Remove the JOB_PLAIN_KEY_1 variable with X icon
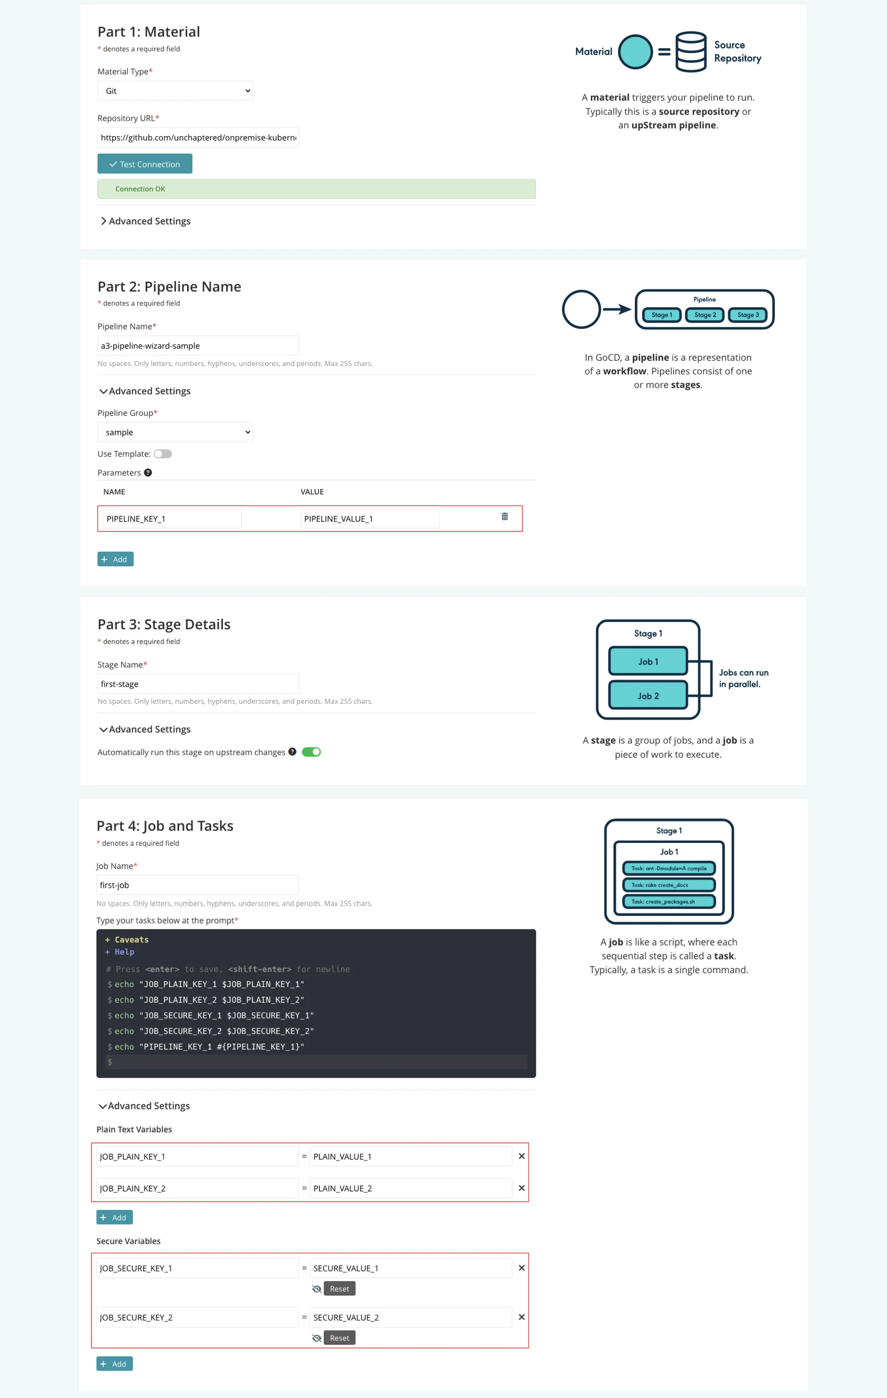 [521, 1156]
